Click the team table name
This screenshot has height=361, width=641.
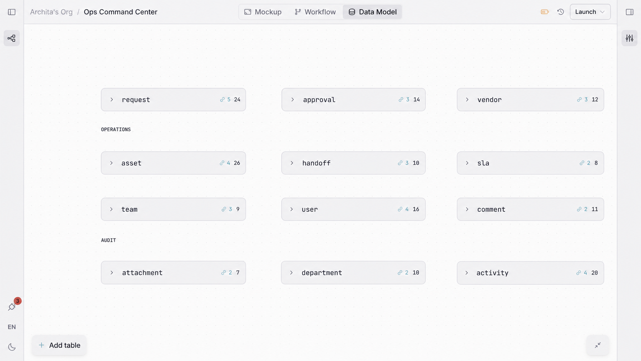tap(129, 209)
